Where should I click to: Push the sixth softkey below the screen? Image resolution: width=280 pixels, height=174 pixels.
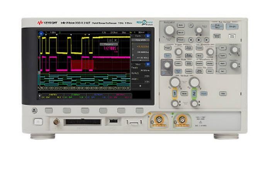click(139, 111)
